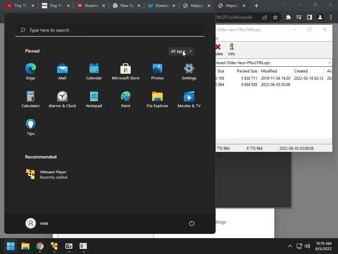Screen dimensions: 338x254
Task: Switch to VMware Player on taskbar
Action: click(54, 246)
